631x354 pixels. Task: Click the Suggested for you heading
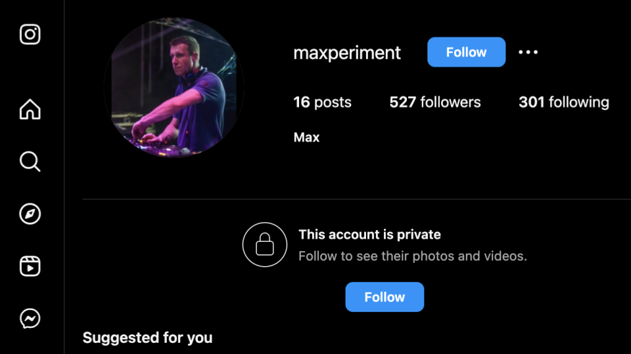(x=147, y=338)
